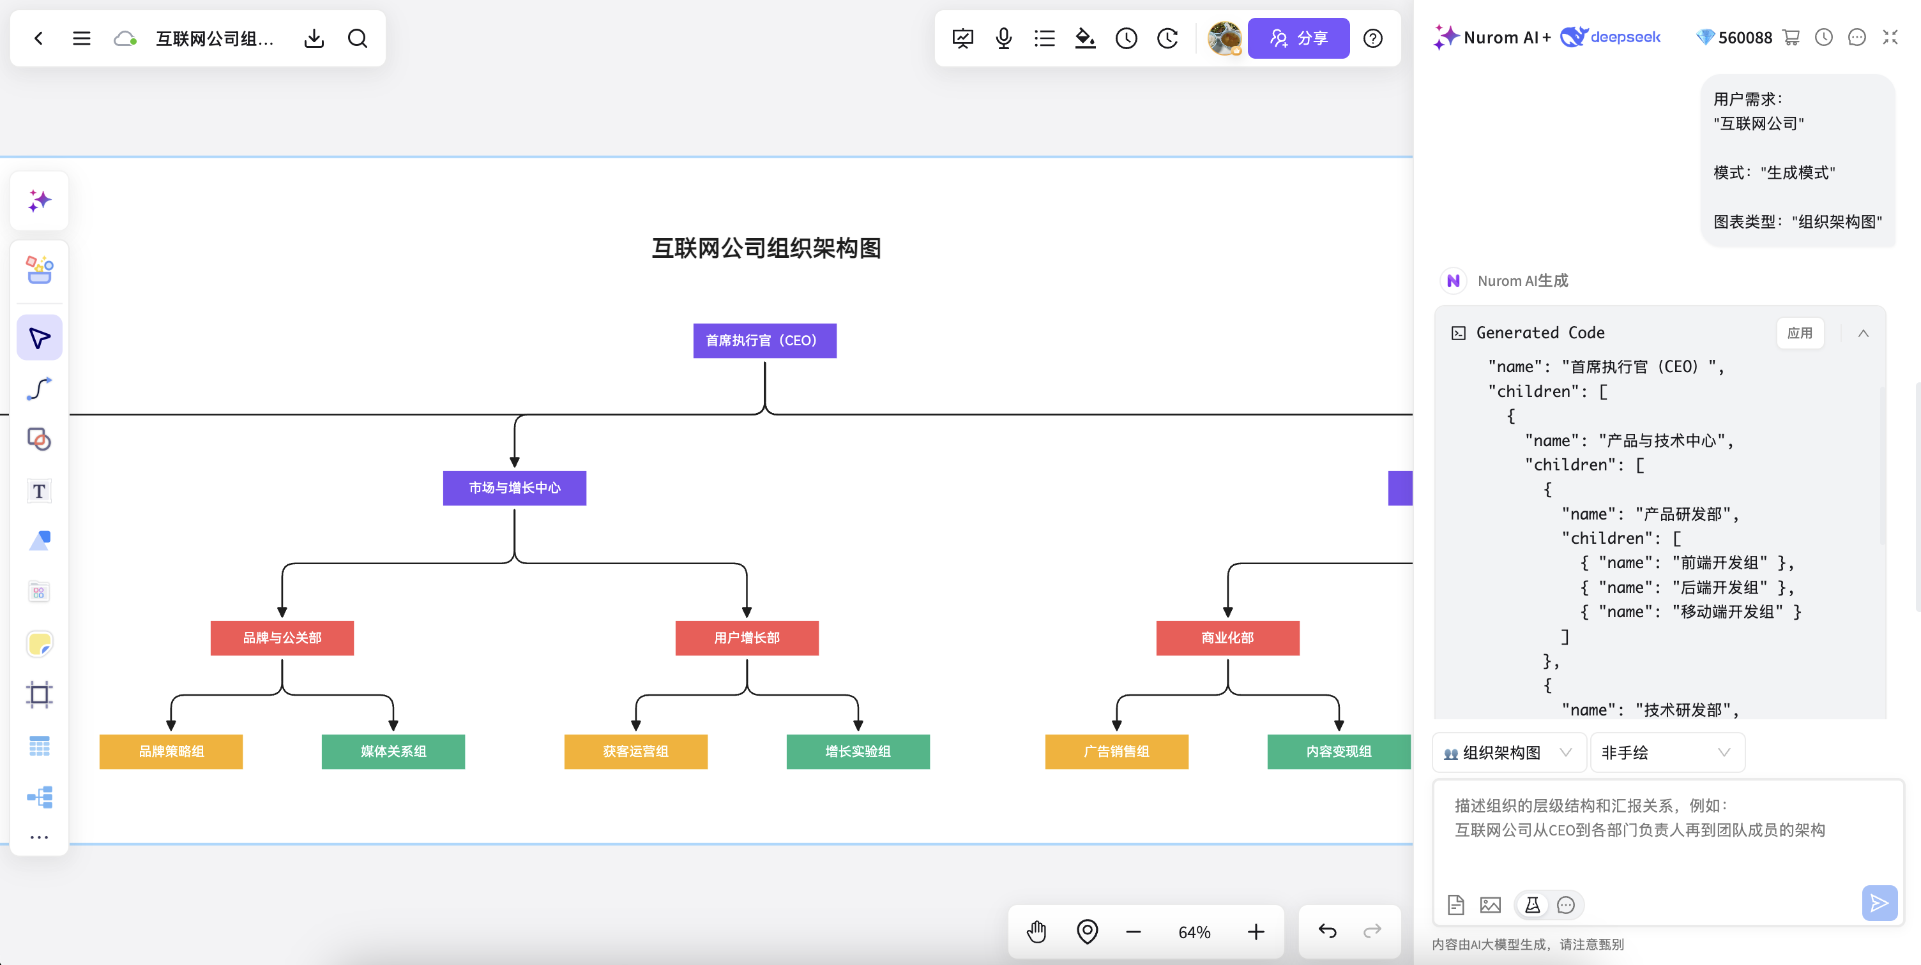Select the highlighter pen tool

pos(40,541)
